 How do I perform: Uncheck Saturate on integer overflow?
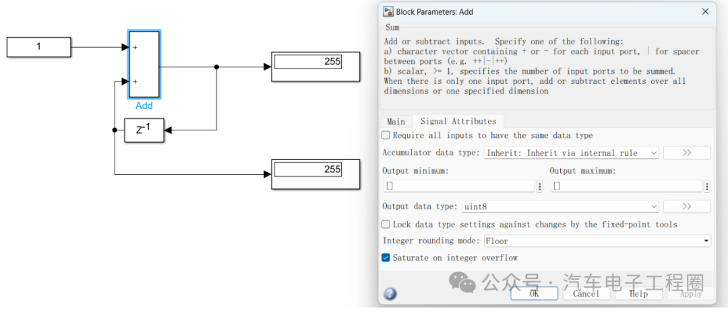(386, 258)
